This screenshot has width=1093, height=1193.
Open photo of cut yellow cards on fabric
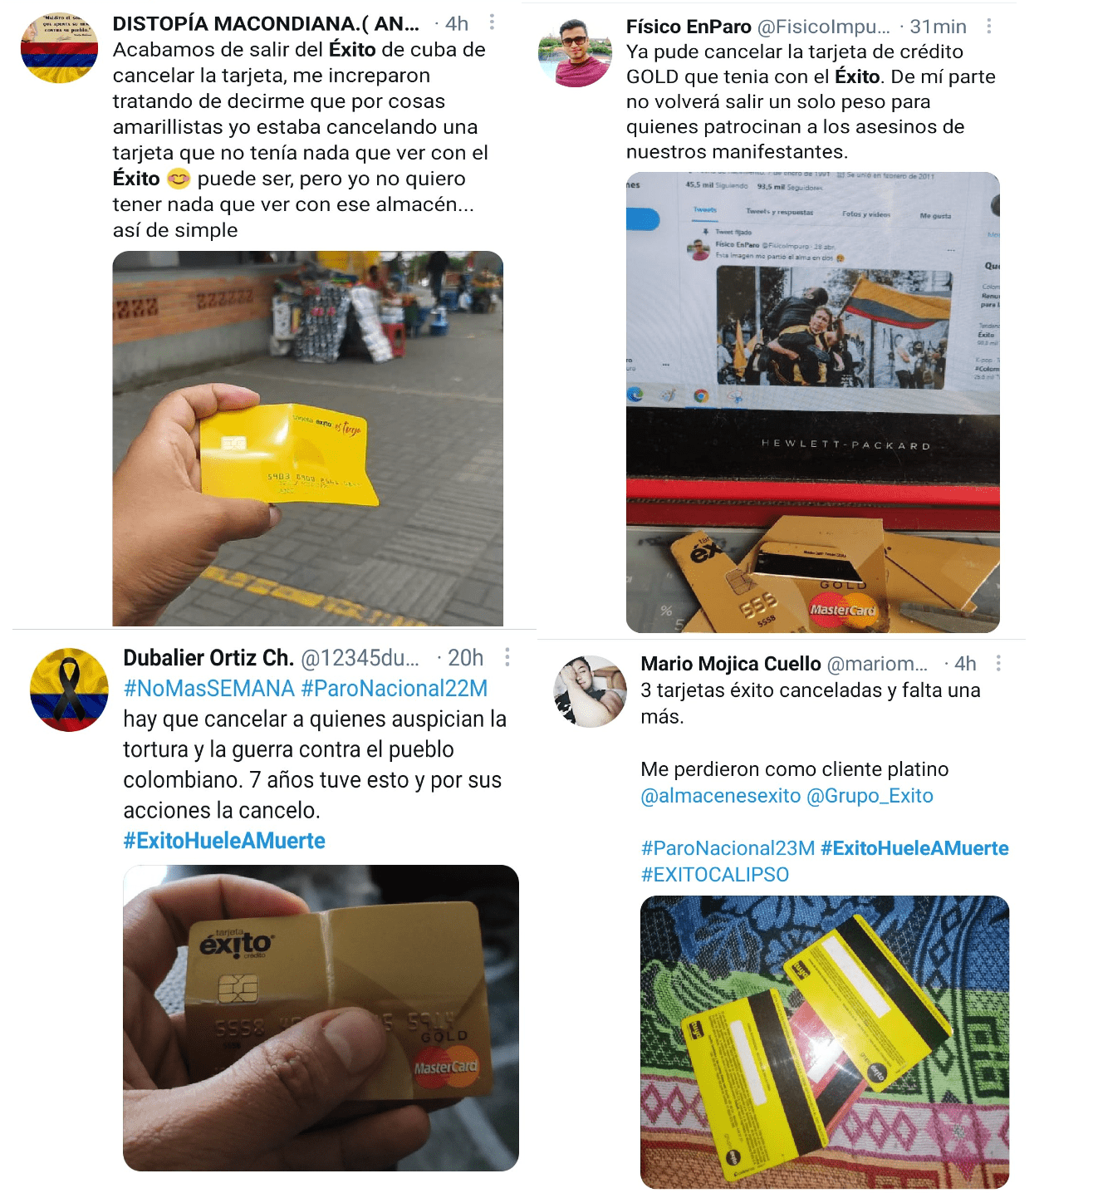[x=825, y=1042]
